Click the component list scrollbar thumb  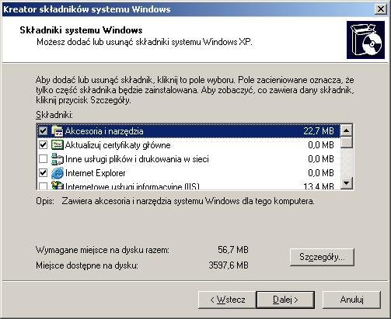tap(347, 142)
